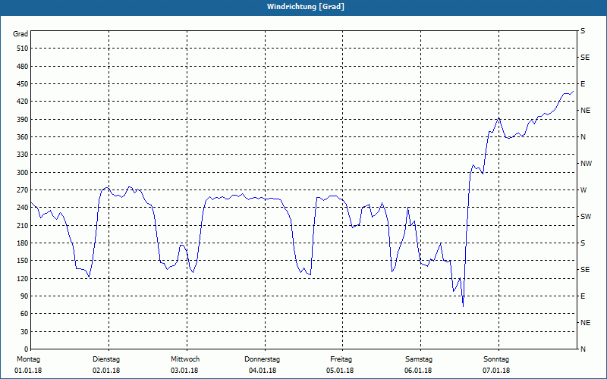Viewport: 607px width, 379px height.
Task: Click the 'NW' compass direction label
Action: tap(587, 164)
